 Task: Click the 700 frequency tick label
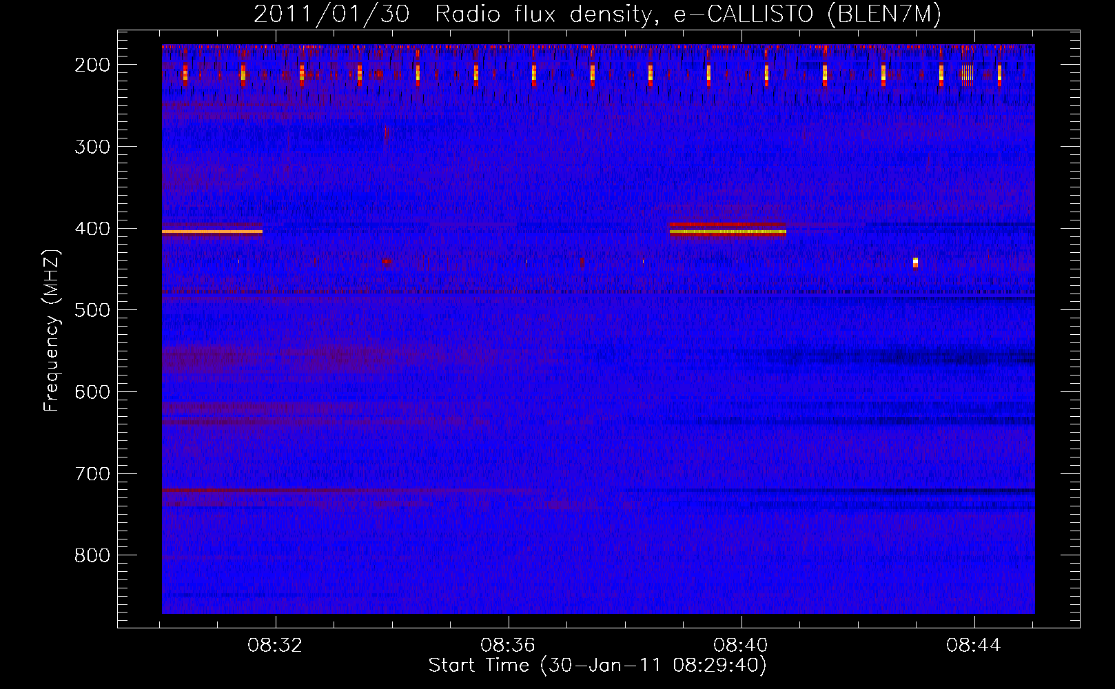[92, 474]
